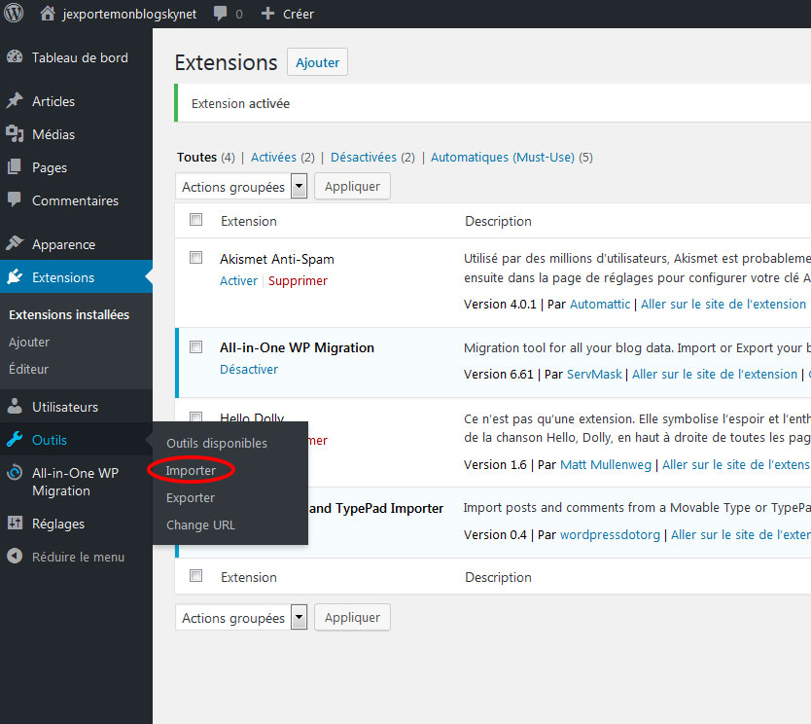The image size is (811, 724).
Task: Click Supprimer under Akismet Anti-Spam
Action: [x=298, y=280]
